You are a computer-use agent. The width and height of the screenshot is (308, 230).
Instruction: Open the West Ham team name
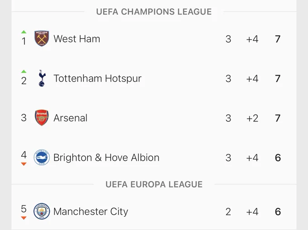(x=77, y=38)
